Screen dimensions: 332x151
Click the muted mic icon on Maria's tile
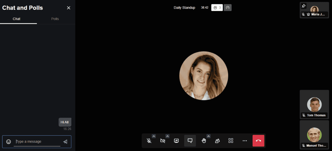tap(303, 14)
